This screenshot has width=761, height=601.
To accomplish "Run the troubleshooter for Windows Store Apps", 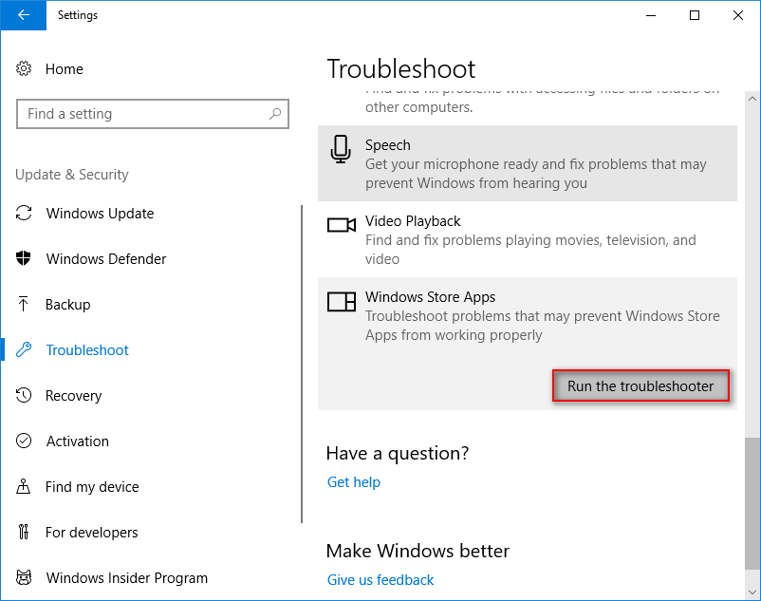I will [x=640, y=386].
